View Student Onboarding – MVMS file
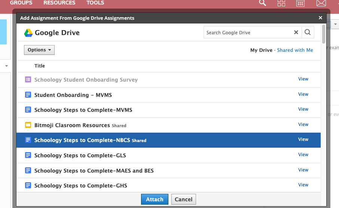The width and height of the screenshot is (339, 208). point(303,94)
